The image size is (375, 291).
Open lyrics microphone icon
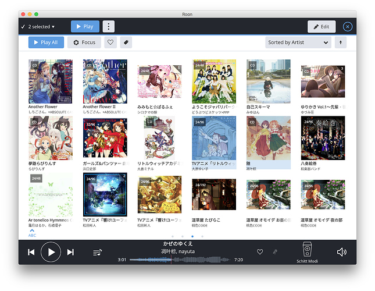pyautogui.click(x=275, y=252)
